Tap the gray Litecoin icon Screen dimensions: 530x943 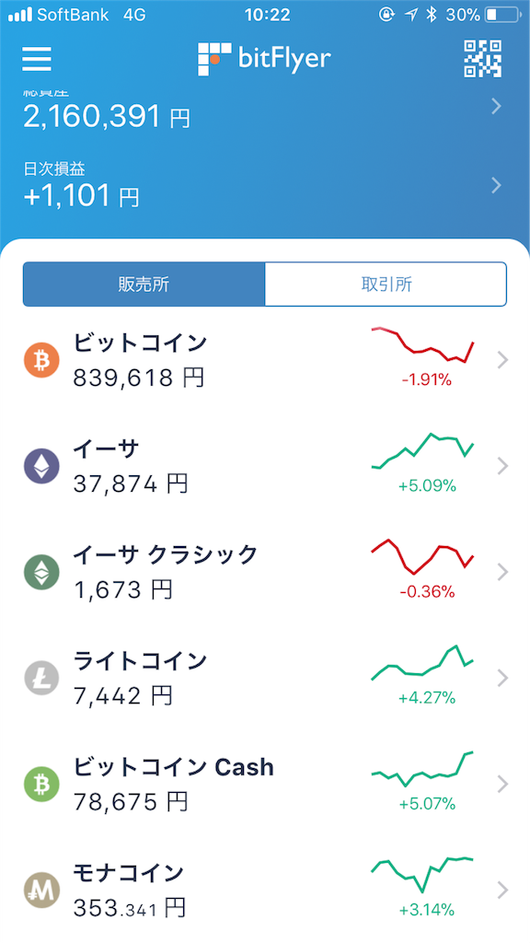[41, 678]
